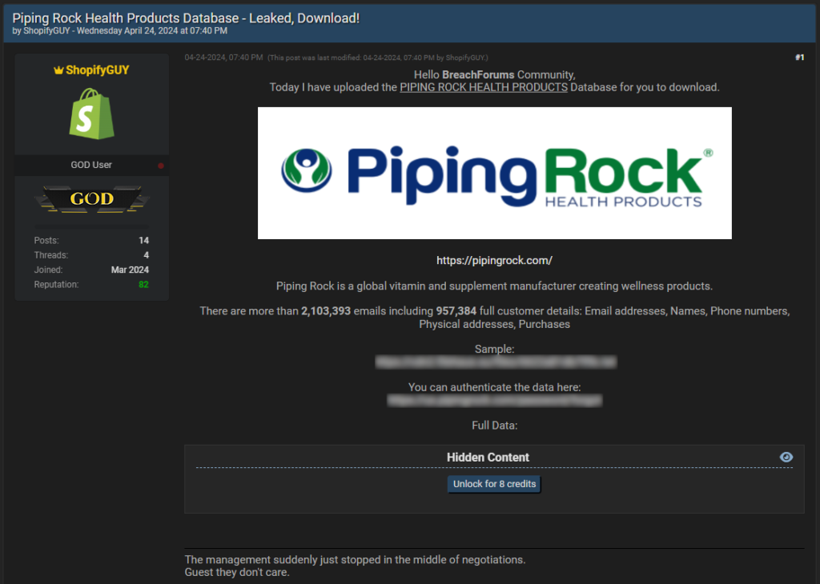
Task: Click the blurred sample link
Action: point(496,362)
